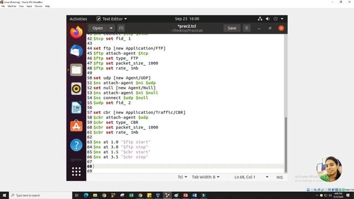Screen dimensions: 354x199
Task: Open the Ln 68, Col 1 position dropdown
Action: pos(251,177)
